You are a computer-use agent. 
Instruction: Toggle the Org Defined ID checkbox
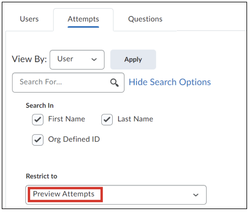coord(38,140)
